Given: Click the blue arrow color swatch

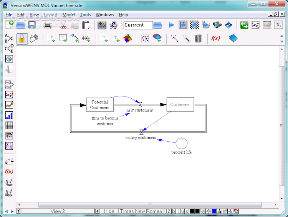Looking at the screenshot, I should 214,211.
